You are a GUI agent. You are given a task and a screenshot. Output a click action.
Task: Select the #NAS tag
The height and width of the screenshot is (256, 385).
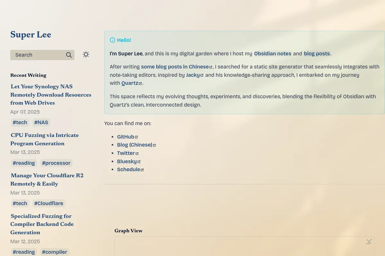pos(41,123)
